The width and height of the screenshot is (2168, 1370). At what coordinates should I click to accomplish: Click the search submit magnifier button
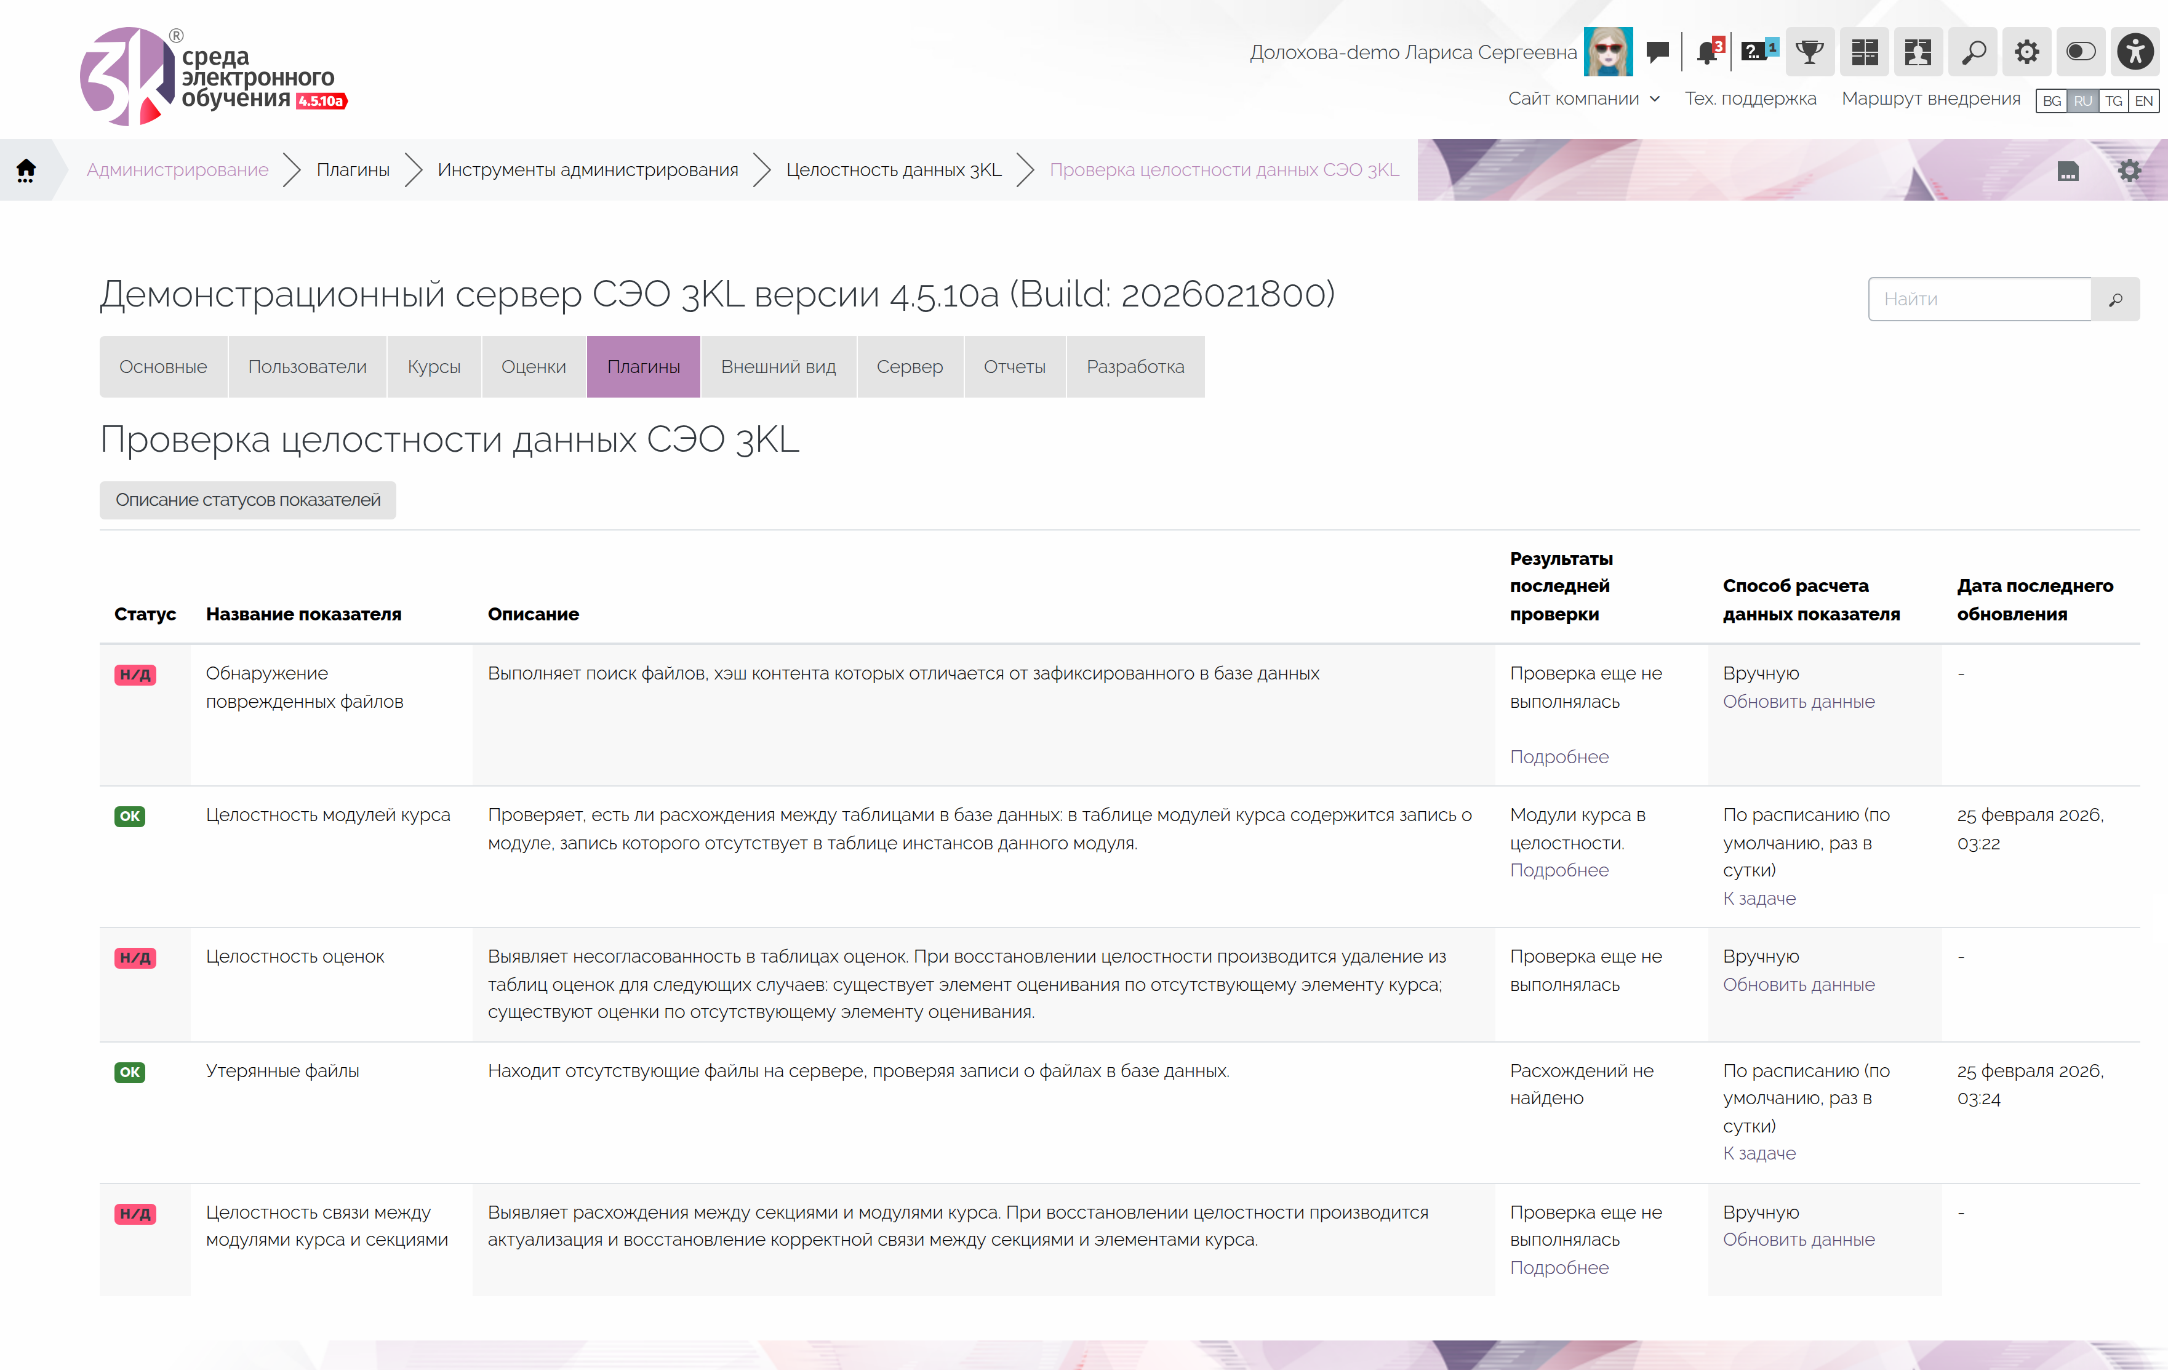coord(2116,299)
